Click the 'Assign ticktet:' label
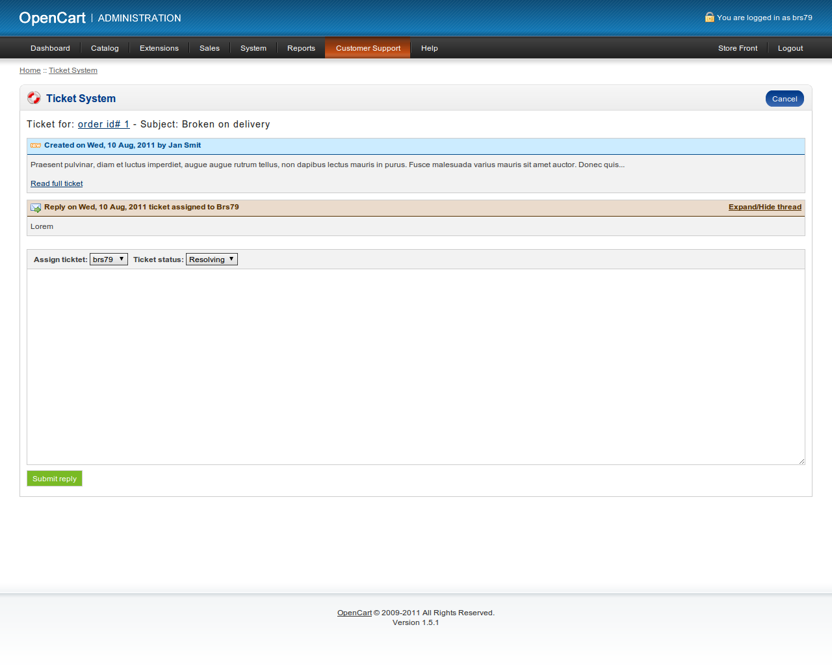Viewport: 832px width, 666px height. click(60, 260)
